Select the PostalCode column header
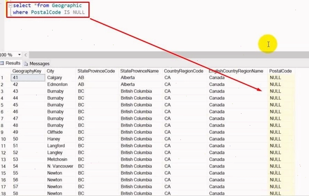Screen dimensions: 309x196 (x=280, y=71)
